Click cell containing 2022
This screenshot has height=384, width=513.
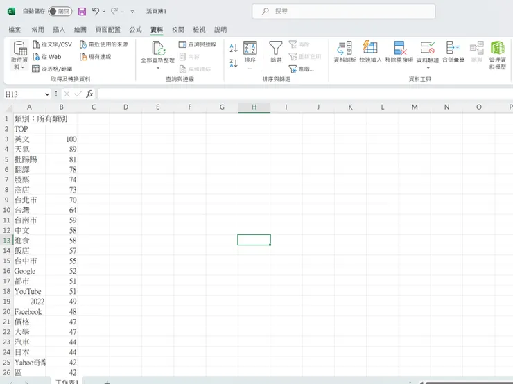tap(29, 302)
